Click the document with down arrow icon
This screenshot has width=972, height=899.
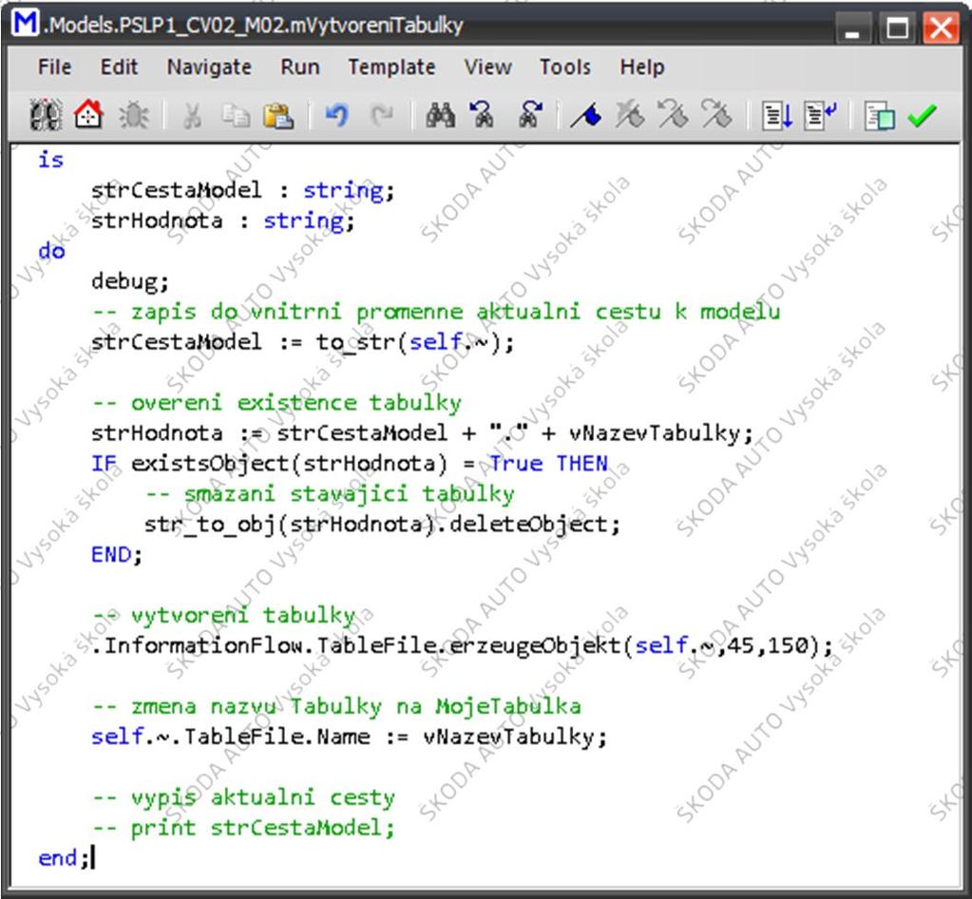(777, 115)
